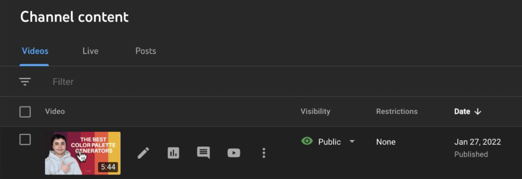Screen dimensions: 522x179
Task: Select the Public visibility label
Action: tap(329, 142)
